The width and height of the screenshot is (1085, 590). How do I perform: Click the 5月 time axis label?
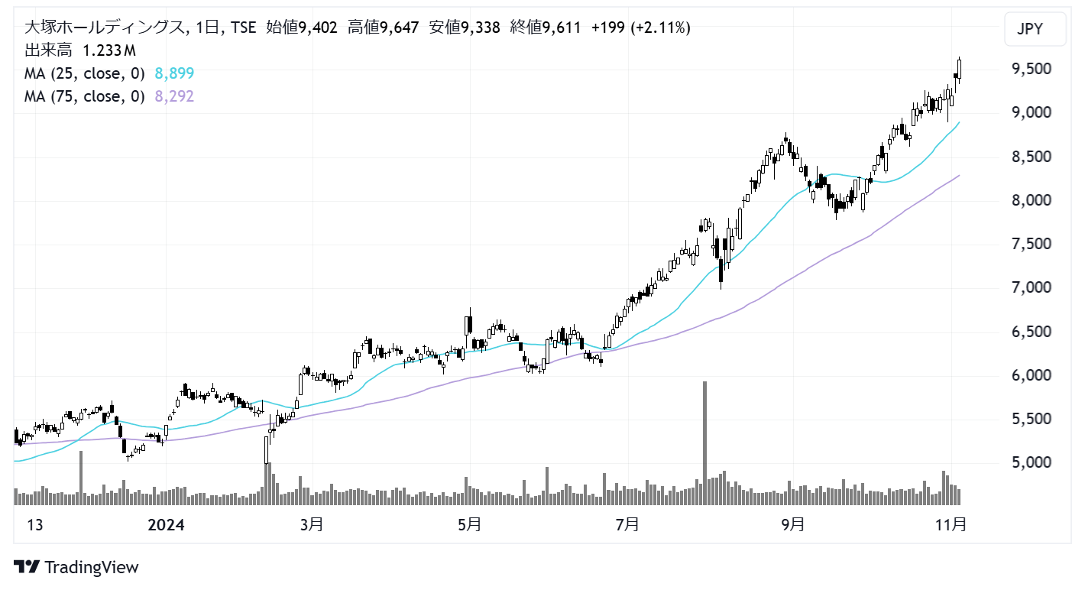point(469,525)
